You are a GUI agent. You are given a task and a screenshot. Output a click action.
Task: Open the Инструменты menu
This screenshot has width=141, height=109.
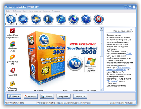click(x=35, y=11)
